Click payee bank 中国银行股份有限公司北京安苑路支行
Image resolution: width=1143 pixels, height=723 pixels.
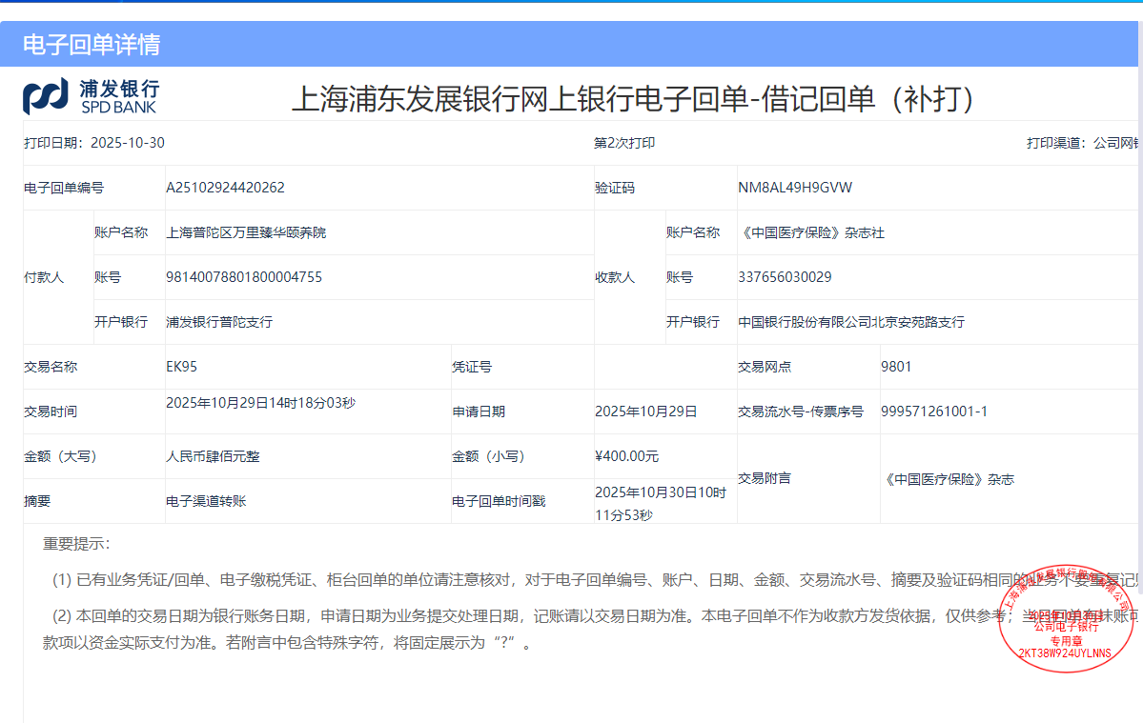point(851,322)
